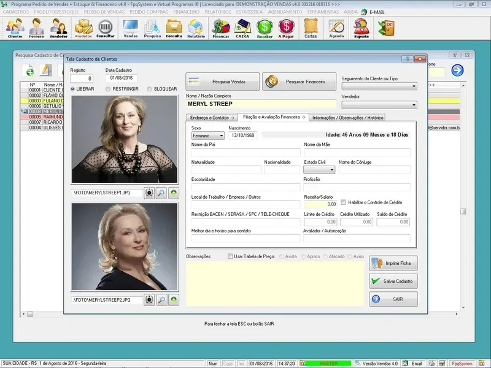This screenshot has height=368, width=491.
Task: Check the Usar Tabela de Preço box
Action: pos(230,256)
